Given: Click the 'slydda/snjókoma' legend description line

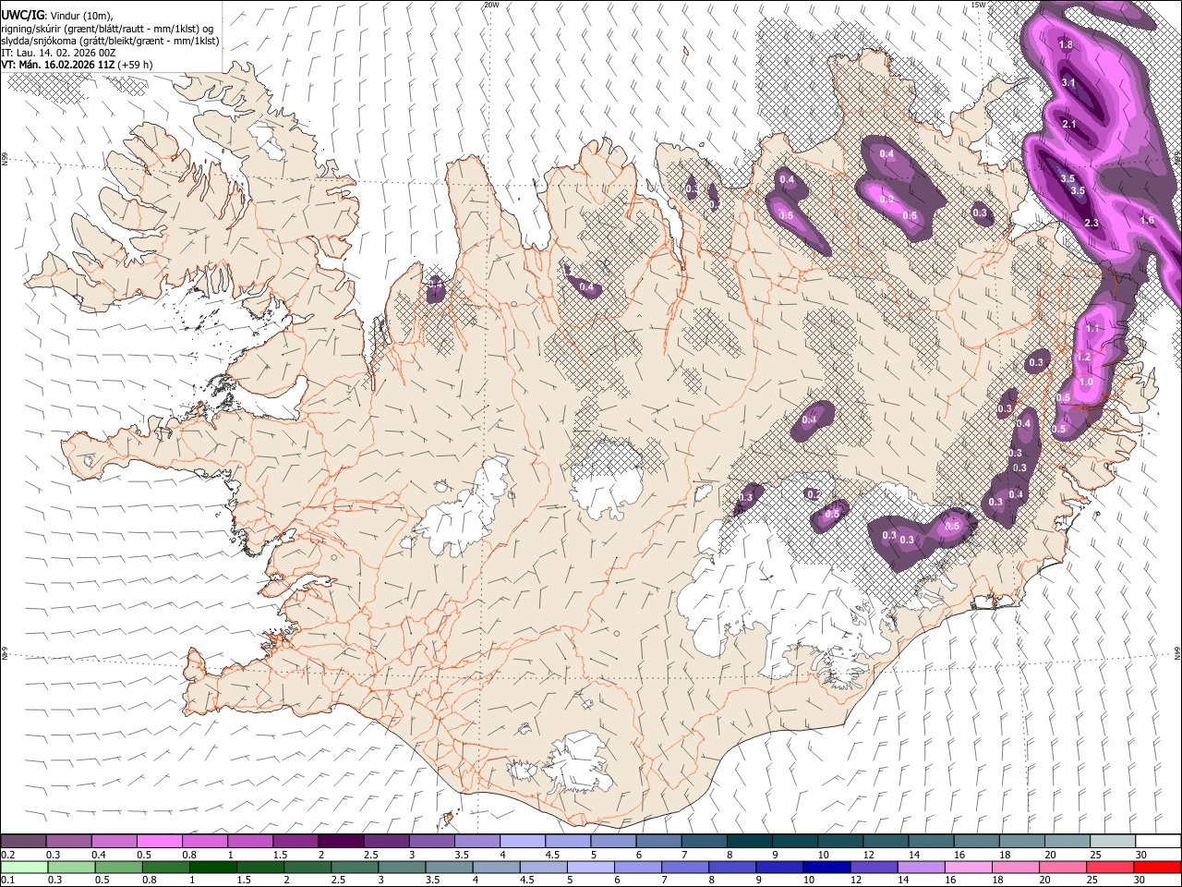Looking at the screenshot, I should click(110, 41).
